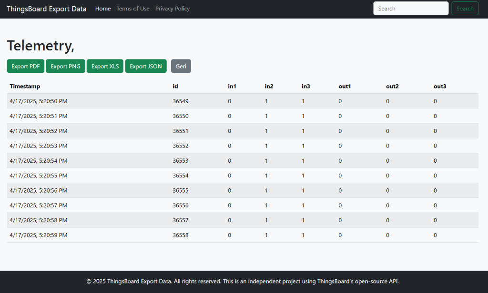Focus the Search input field

point(410,9)
